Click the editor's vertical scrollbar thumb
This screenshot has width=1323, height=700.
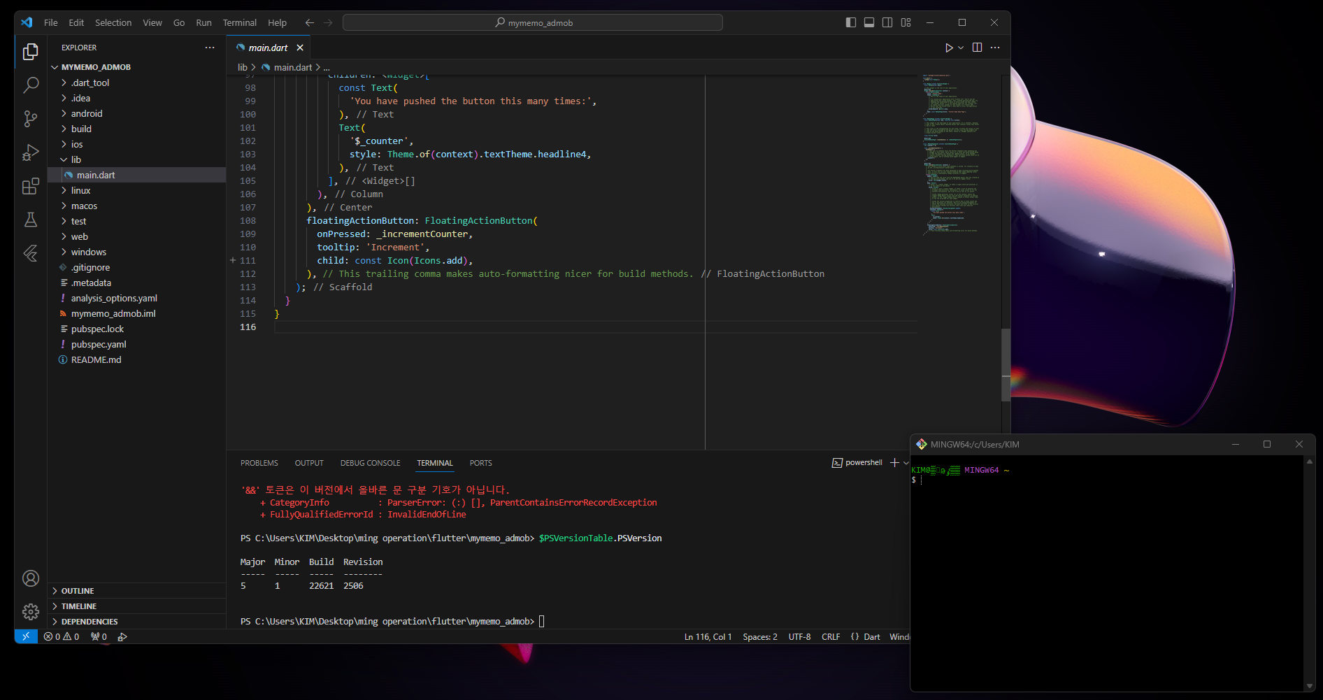click(x=1006, y=365)
